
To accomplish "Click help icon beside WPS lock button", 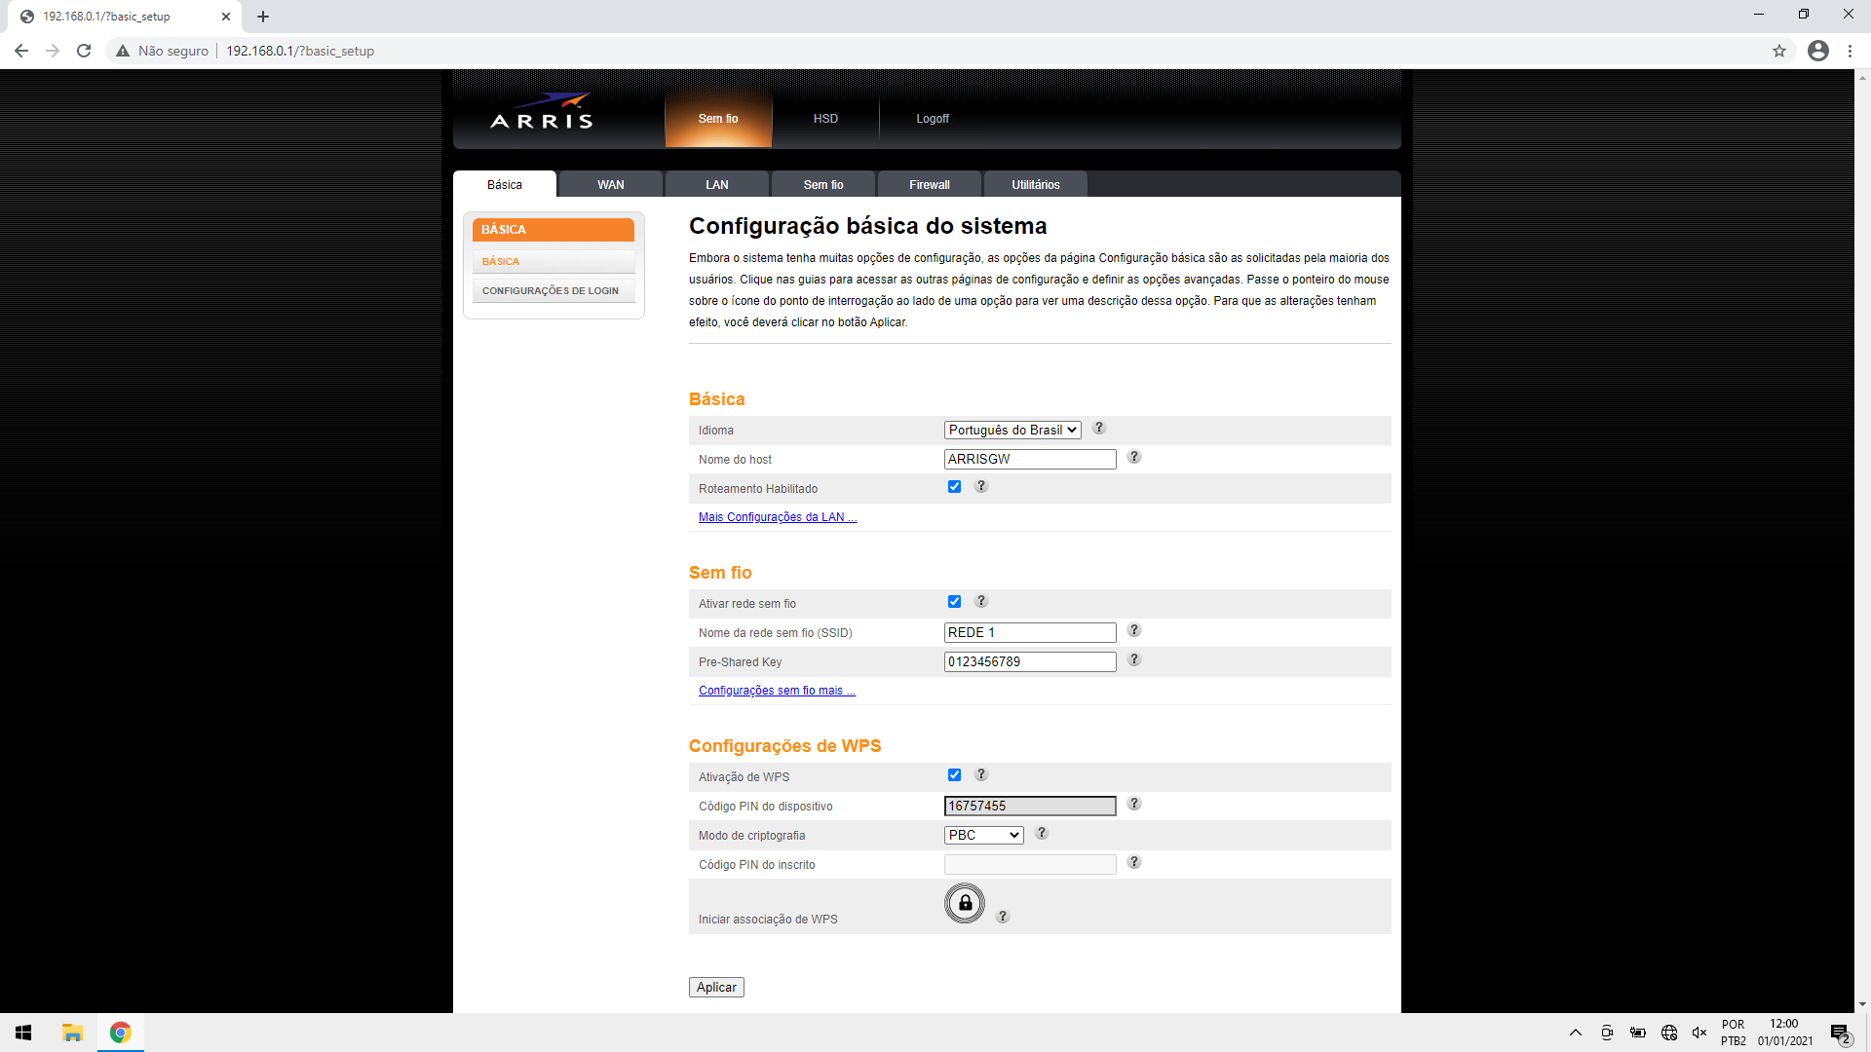I will tap(1003, 918).
